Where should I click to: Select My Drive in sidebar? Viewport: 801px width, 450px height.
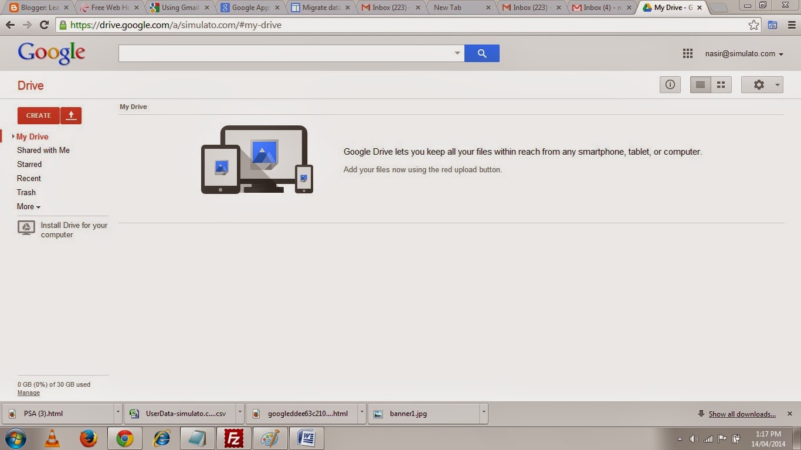click(x=32, y=137)
